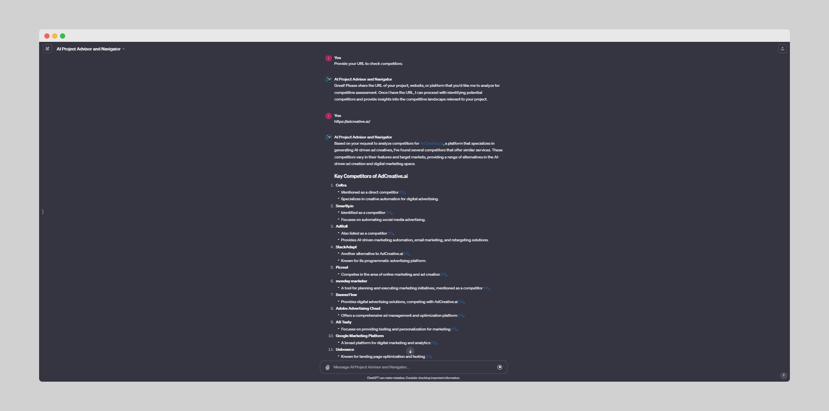The image size is (829, 411).
Task: Open citation after BannerFlow line
Action: coord(461,302)
